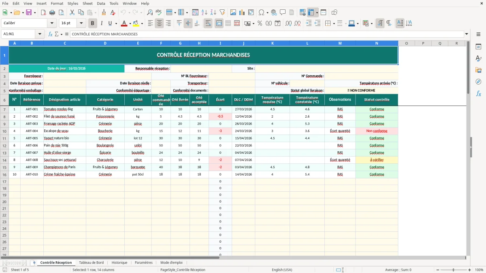Toggle Italic formatting
Viewport: 486px width, 273px height.
(102, 23)
